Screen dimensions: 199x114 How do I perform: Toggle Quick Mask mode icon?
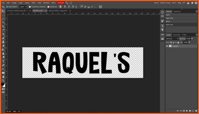click(3, 89)
